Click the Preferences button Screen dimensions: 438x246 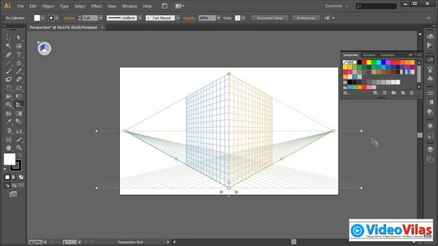306,18
